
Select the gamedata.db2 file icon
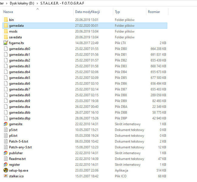[6, 60]
